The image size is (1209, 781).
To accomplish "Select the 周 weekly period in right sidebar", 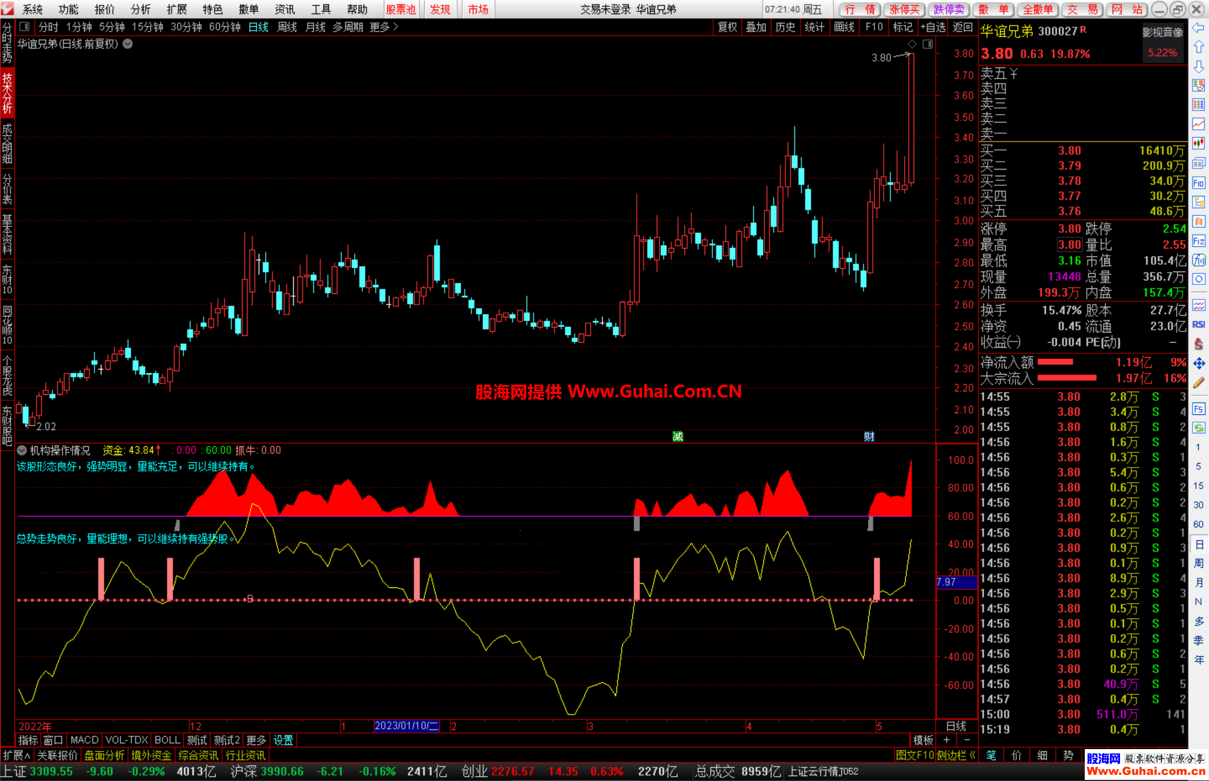I will pyautogui.click(x=1198, y=563).
